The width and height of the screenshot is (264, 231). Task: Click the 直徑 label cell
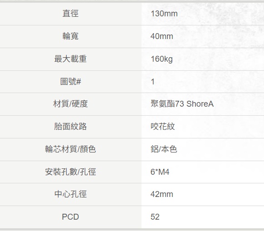[x=71, y=14]
